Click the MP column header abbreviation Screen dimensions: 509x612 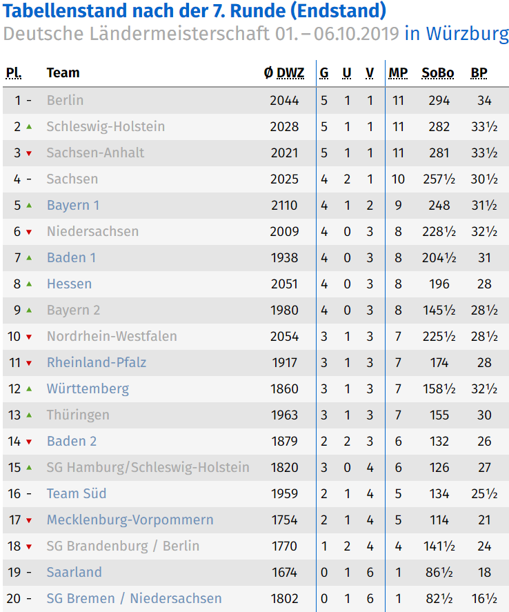click(398, 73)
